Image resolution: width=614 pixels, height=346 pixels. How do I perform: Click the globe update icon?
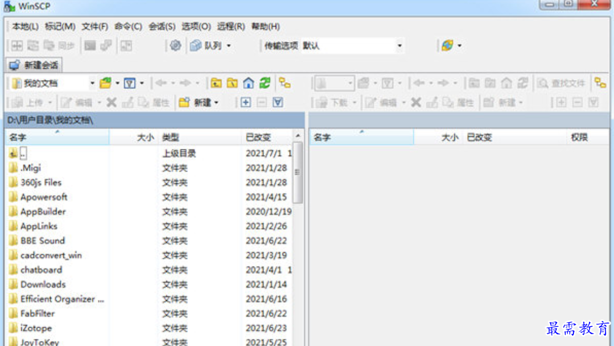tap(447, 46)
